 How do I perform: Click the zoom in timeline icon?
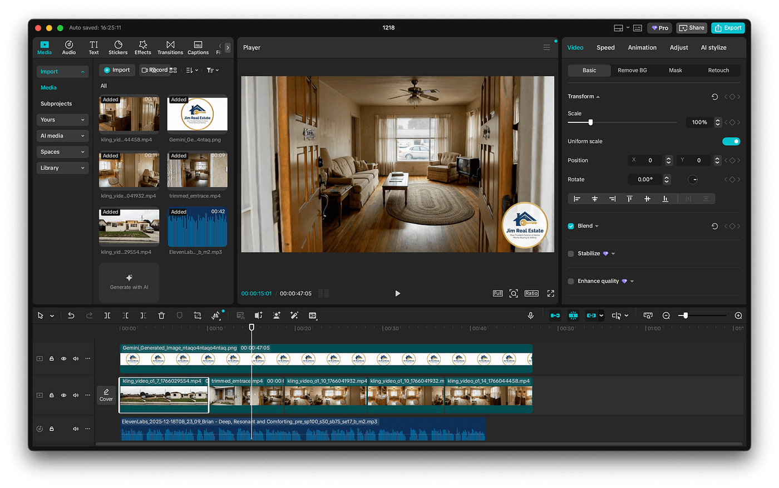738,316
